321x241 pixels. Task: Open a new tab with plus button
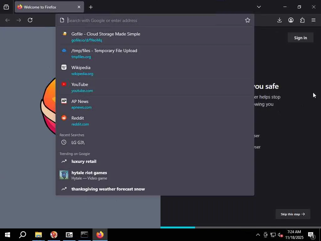(91, 7)
